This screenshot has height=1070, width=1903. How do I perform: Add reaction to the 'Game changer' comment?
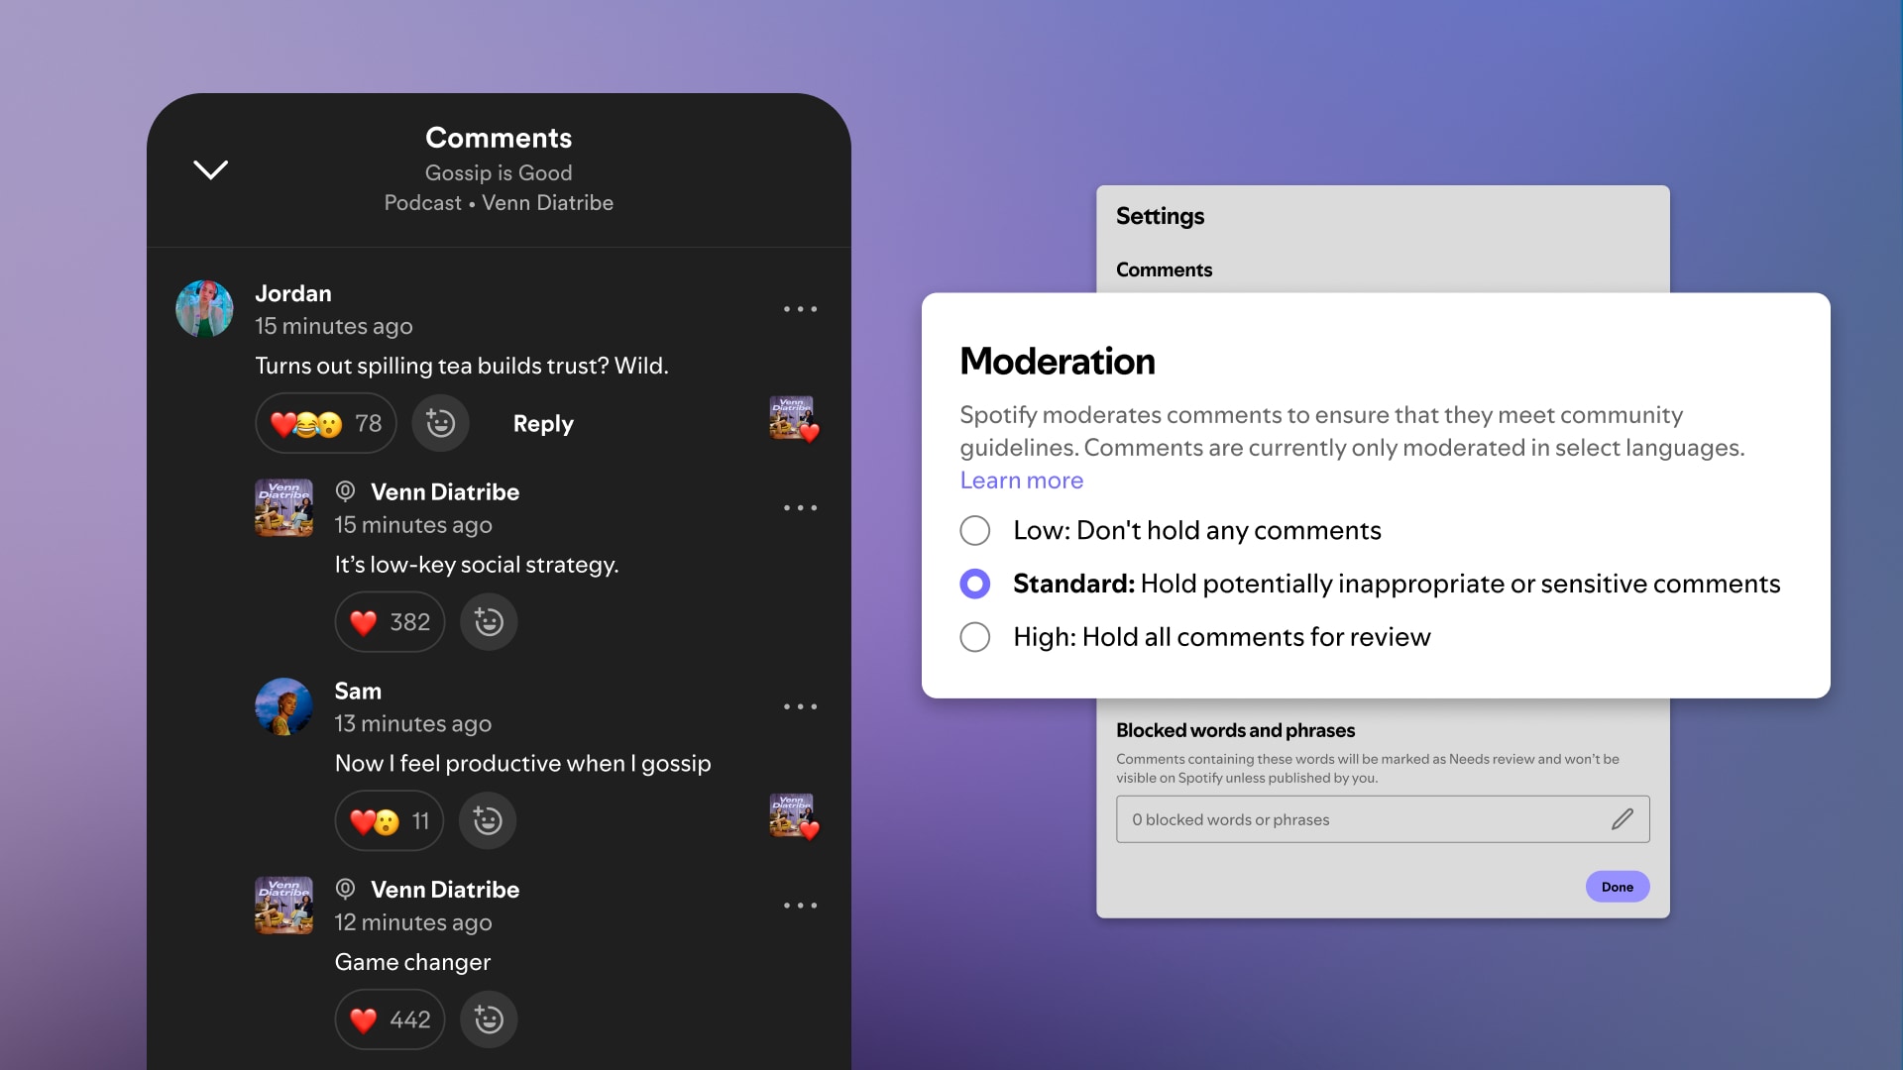(x=489, y=1018)
